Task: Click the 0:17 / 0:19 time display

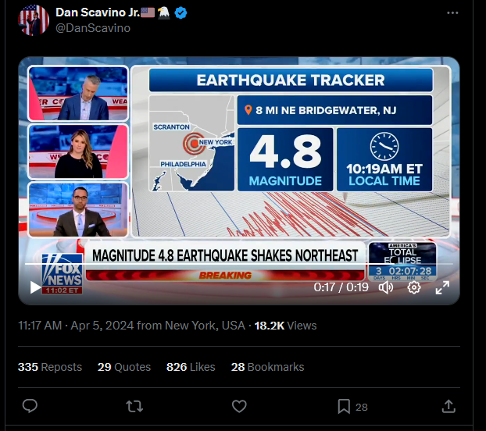Action: (341, 287)
